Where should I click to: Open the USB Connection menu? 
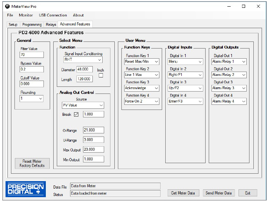[53, 15]
